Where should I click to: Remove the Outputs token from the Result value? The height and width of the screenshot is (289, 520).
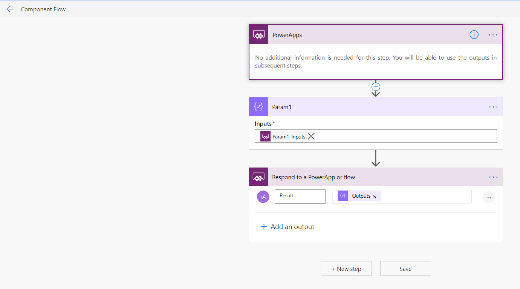[375, 196]
